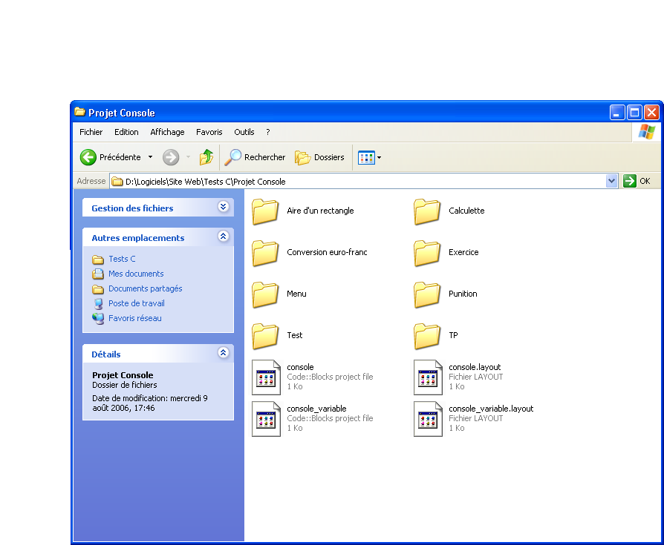Open the address bar dropdown list

tap(611, 180)
